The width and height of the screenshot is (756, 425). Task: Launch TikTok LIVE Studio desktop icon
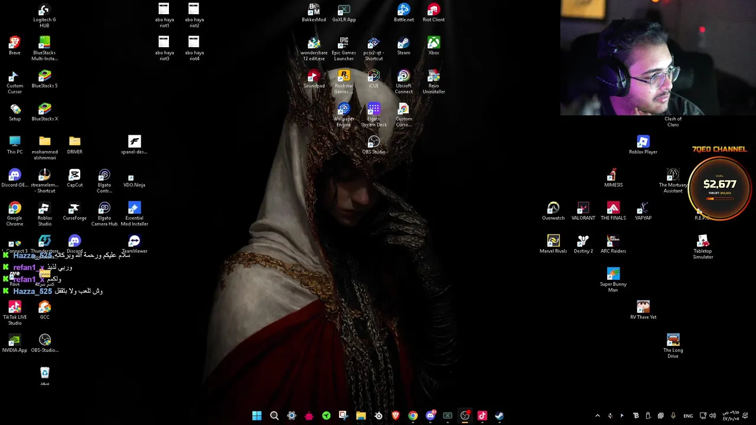pos(15,313)
